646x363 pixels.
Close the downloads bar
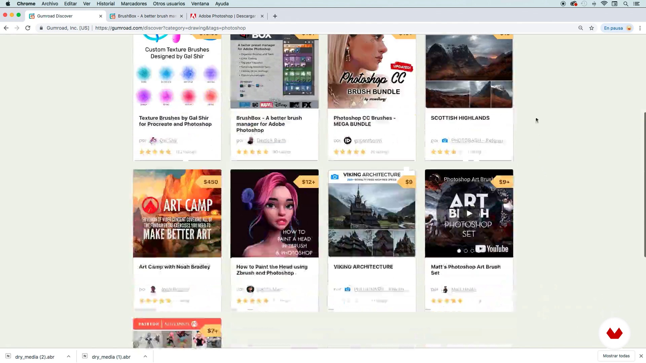click(x=641, y=356)
